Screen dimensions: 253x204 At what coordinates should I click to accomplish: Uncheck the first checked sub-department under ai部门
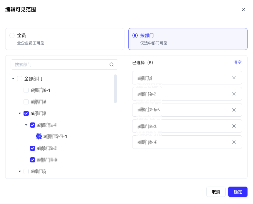(x=33, y=125)
